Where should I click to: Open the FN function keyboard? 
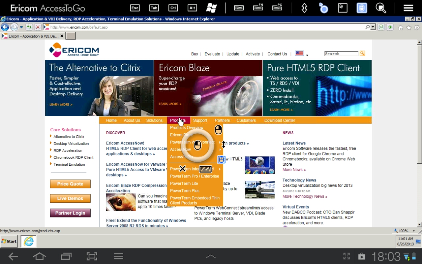click(258, 8)
